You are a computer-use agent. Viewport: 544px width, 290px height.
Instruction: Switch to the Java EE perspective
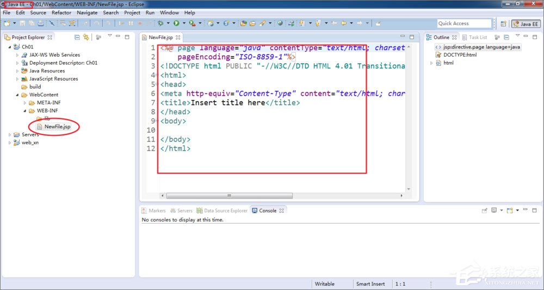click(526, 23)
